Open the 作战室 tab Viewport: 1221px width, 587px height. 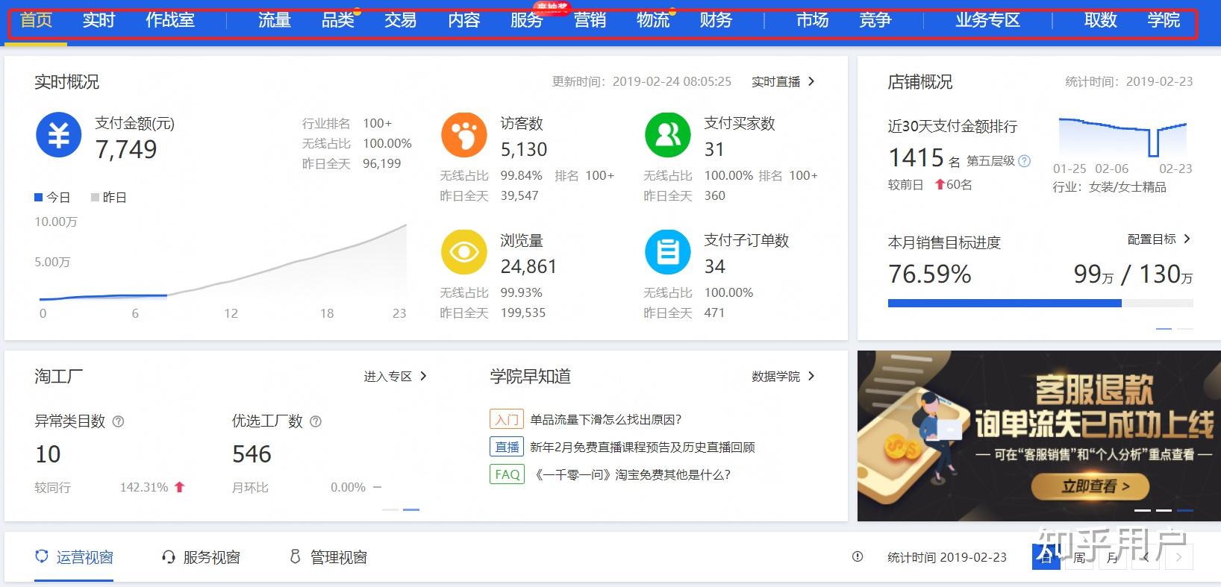click(170, 20)
